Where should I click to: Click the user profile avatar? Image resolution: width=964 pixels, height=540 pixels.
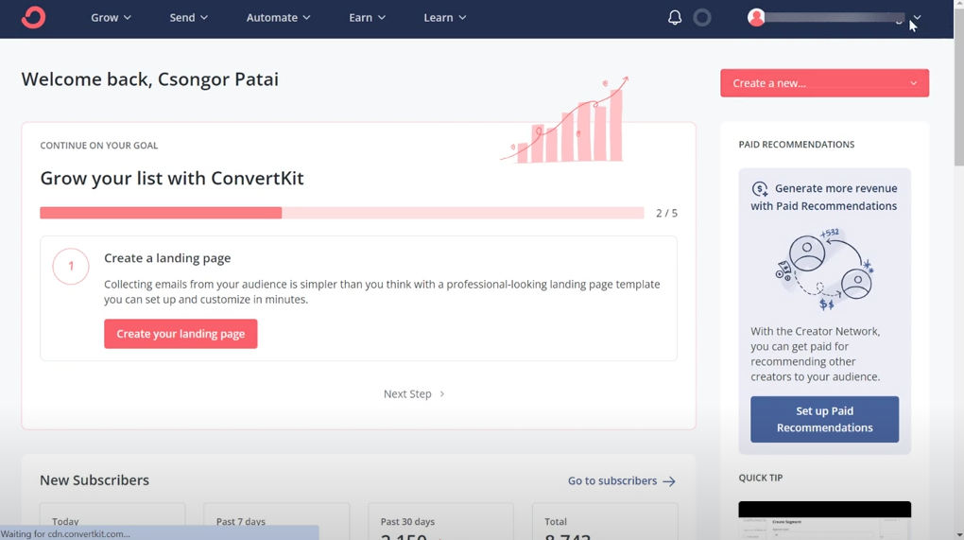(756, 17)
